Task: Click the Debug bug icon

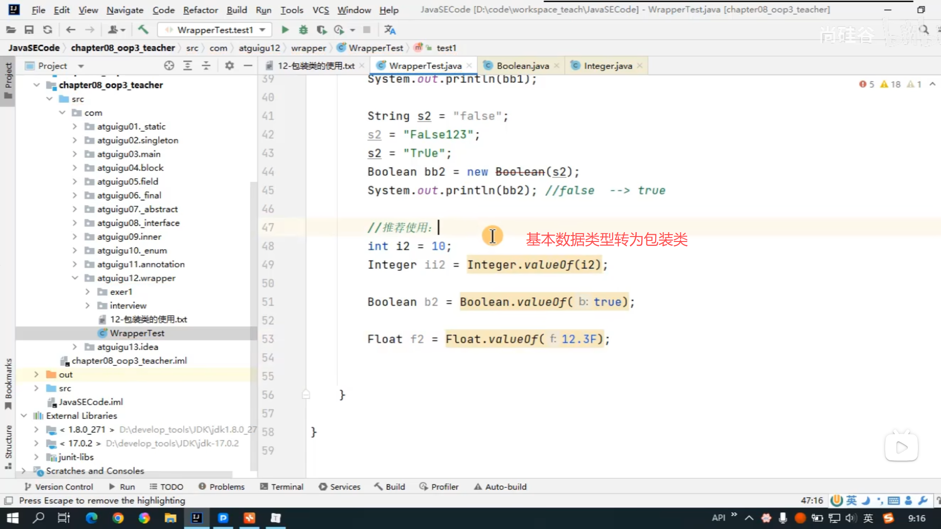Action: click(303, 30)
